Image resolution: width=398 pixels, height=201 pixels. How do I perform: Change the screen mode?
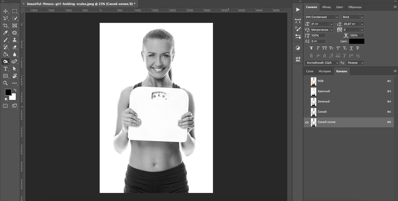(x=15, y=106)
